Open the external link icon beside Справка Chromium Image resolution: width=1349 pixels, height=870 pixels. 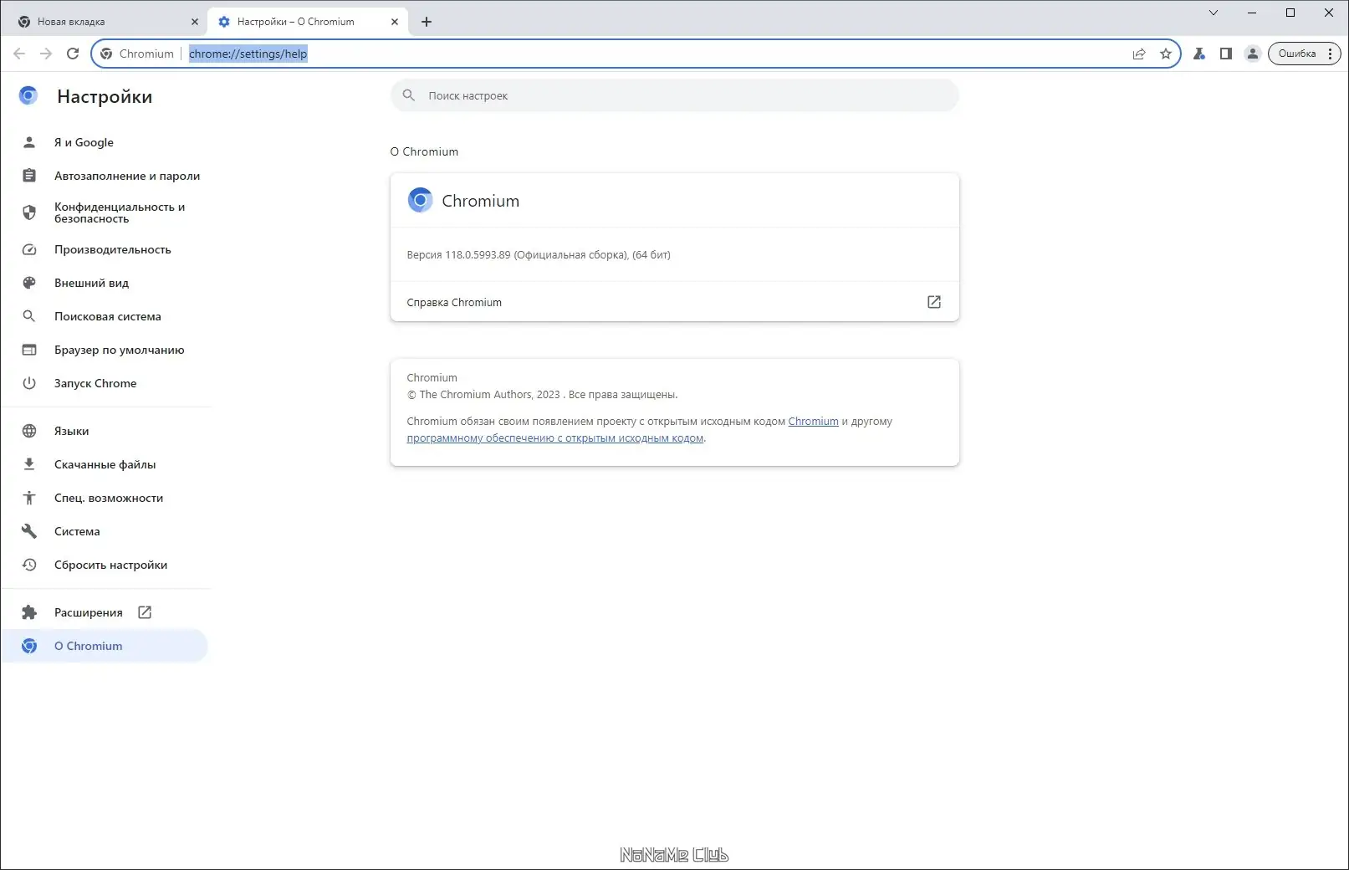934,302
